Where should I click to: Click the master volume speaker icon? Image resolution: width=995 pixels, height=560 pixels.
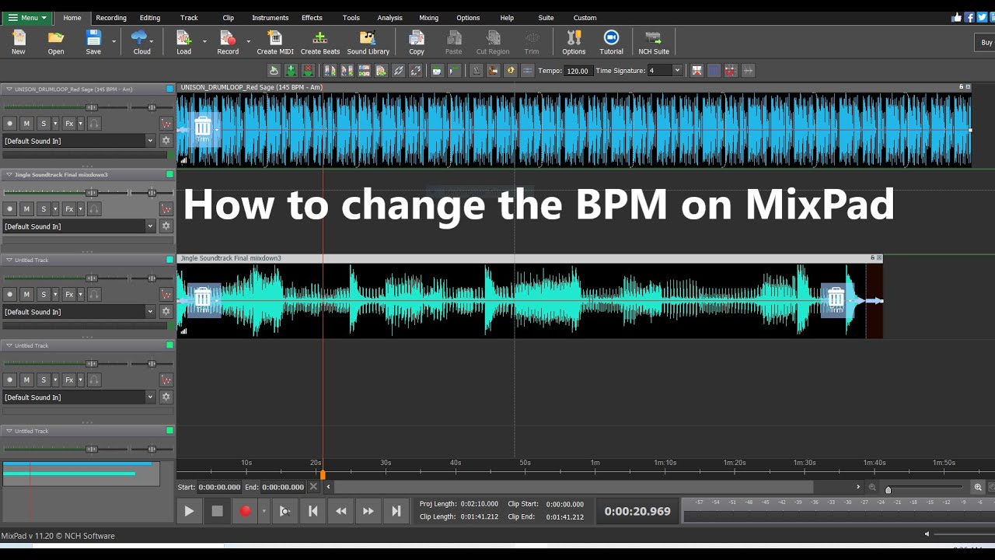(927, 534)
